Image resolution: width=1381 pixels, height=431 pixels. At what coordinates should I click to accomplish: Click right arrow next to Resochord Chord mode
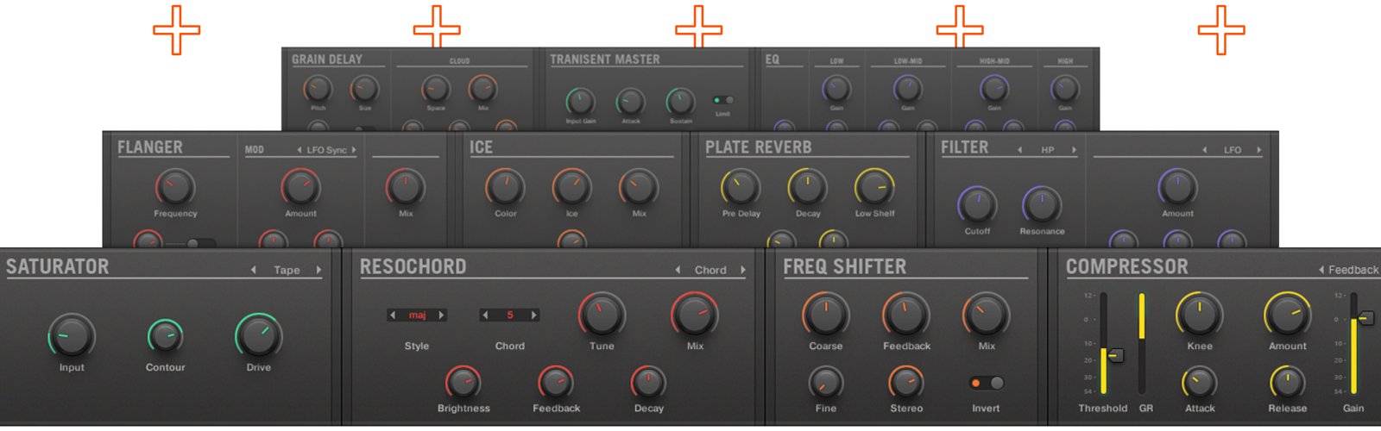(743, 270)
